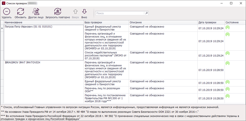Click Список недействительных российских паспортов cell
This screenshot has width=246, height=121.
click(x=106, y=55)
